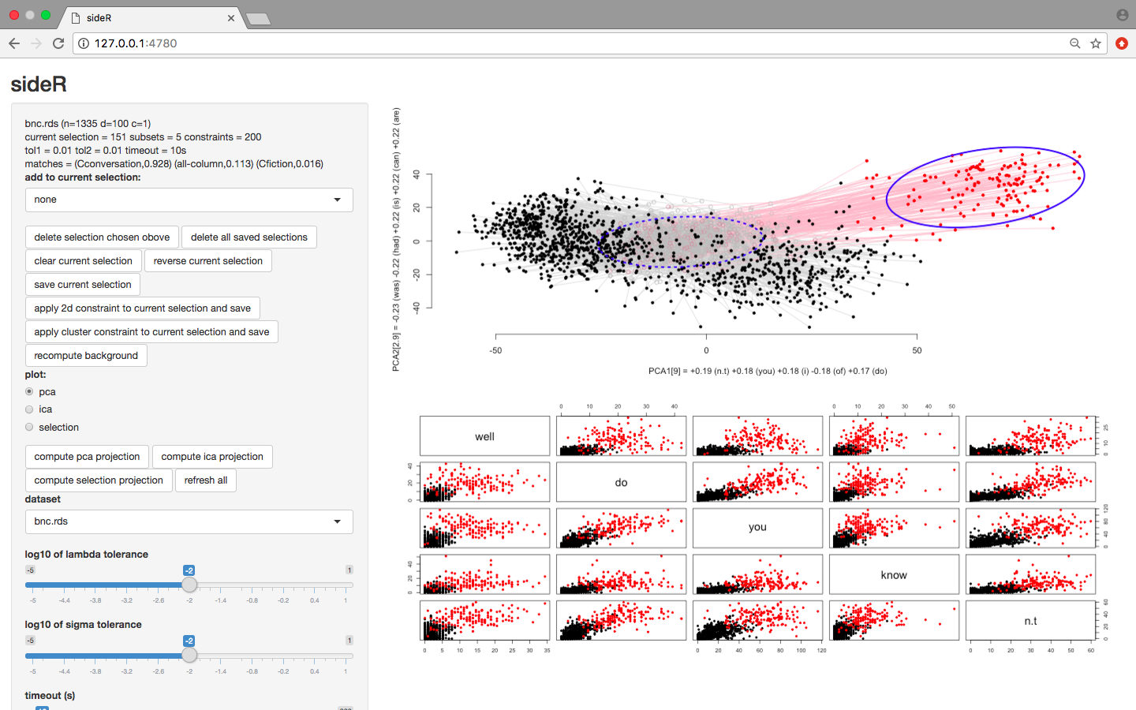Click compute pca projection button
This screenshot has height=710, width=1136.
[x=87, y=457]
